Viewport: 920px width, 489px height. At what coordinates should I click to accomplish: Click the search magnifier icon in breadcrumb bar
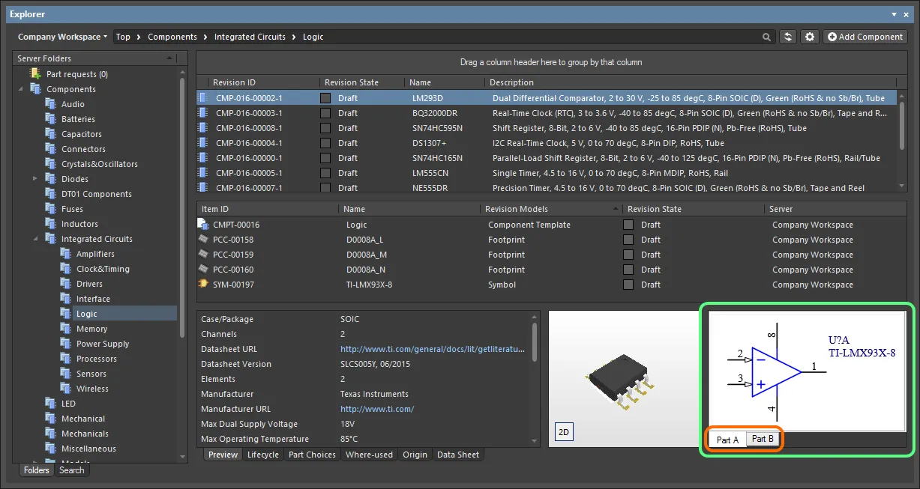tap(766, 37)
